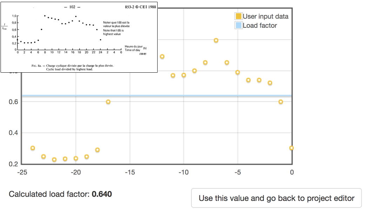Click the data point at hour -24
This screenshot has height=209, width=365.
[x=33, y=148]
